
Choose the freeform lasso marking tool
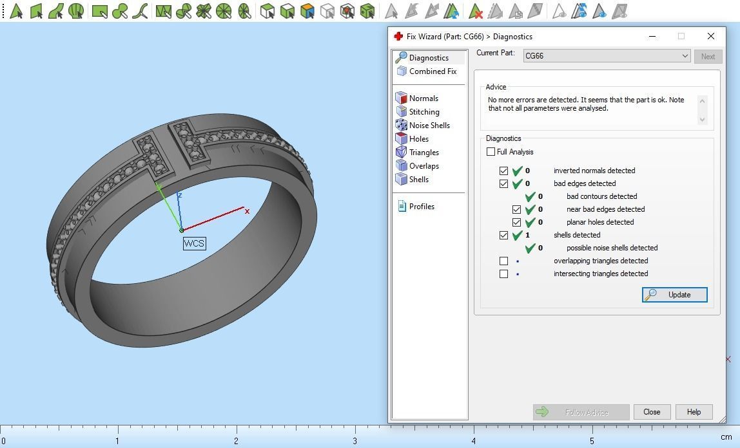coord(140,11)
